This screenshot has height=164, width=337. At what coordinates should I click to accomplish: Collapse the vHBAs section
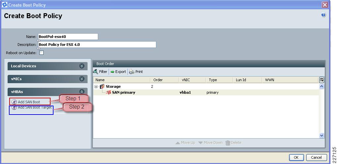(82, 92)
